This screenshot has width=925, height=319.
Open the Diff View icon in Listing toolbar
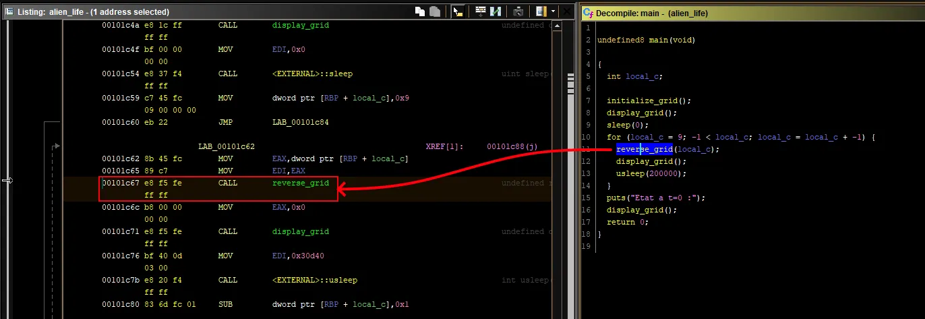pyautogui.click(x=496, y=11)
